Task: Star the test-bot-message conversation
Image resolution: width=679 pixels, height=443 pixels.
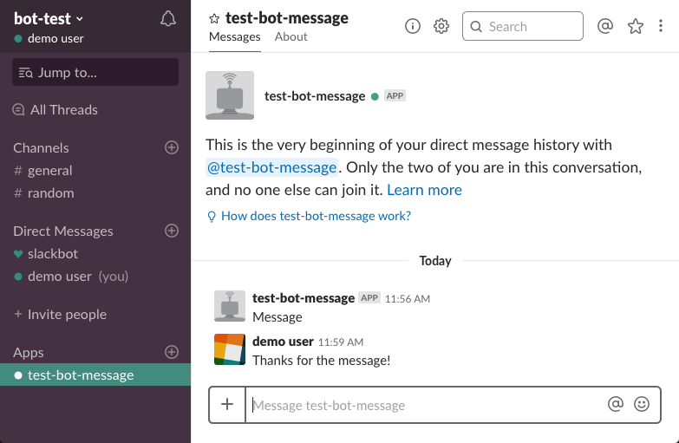Action: pos(215,18)
